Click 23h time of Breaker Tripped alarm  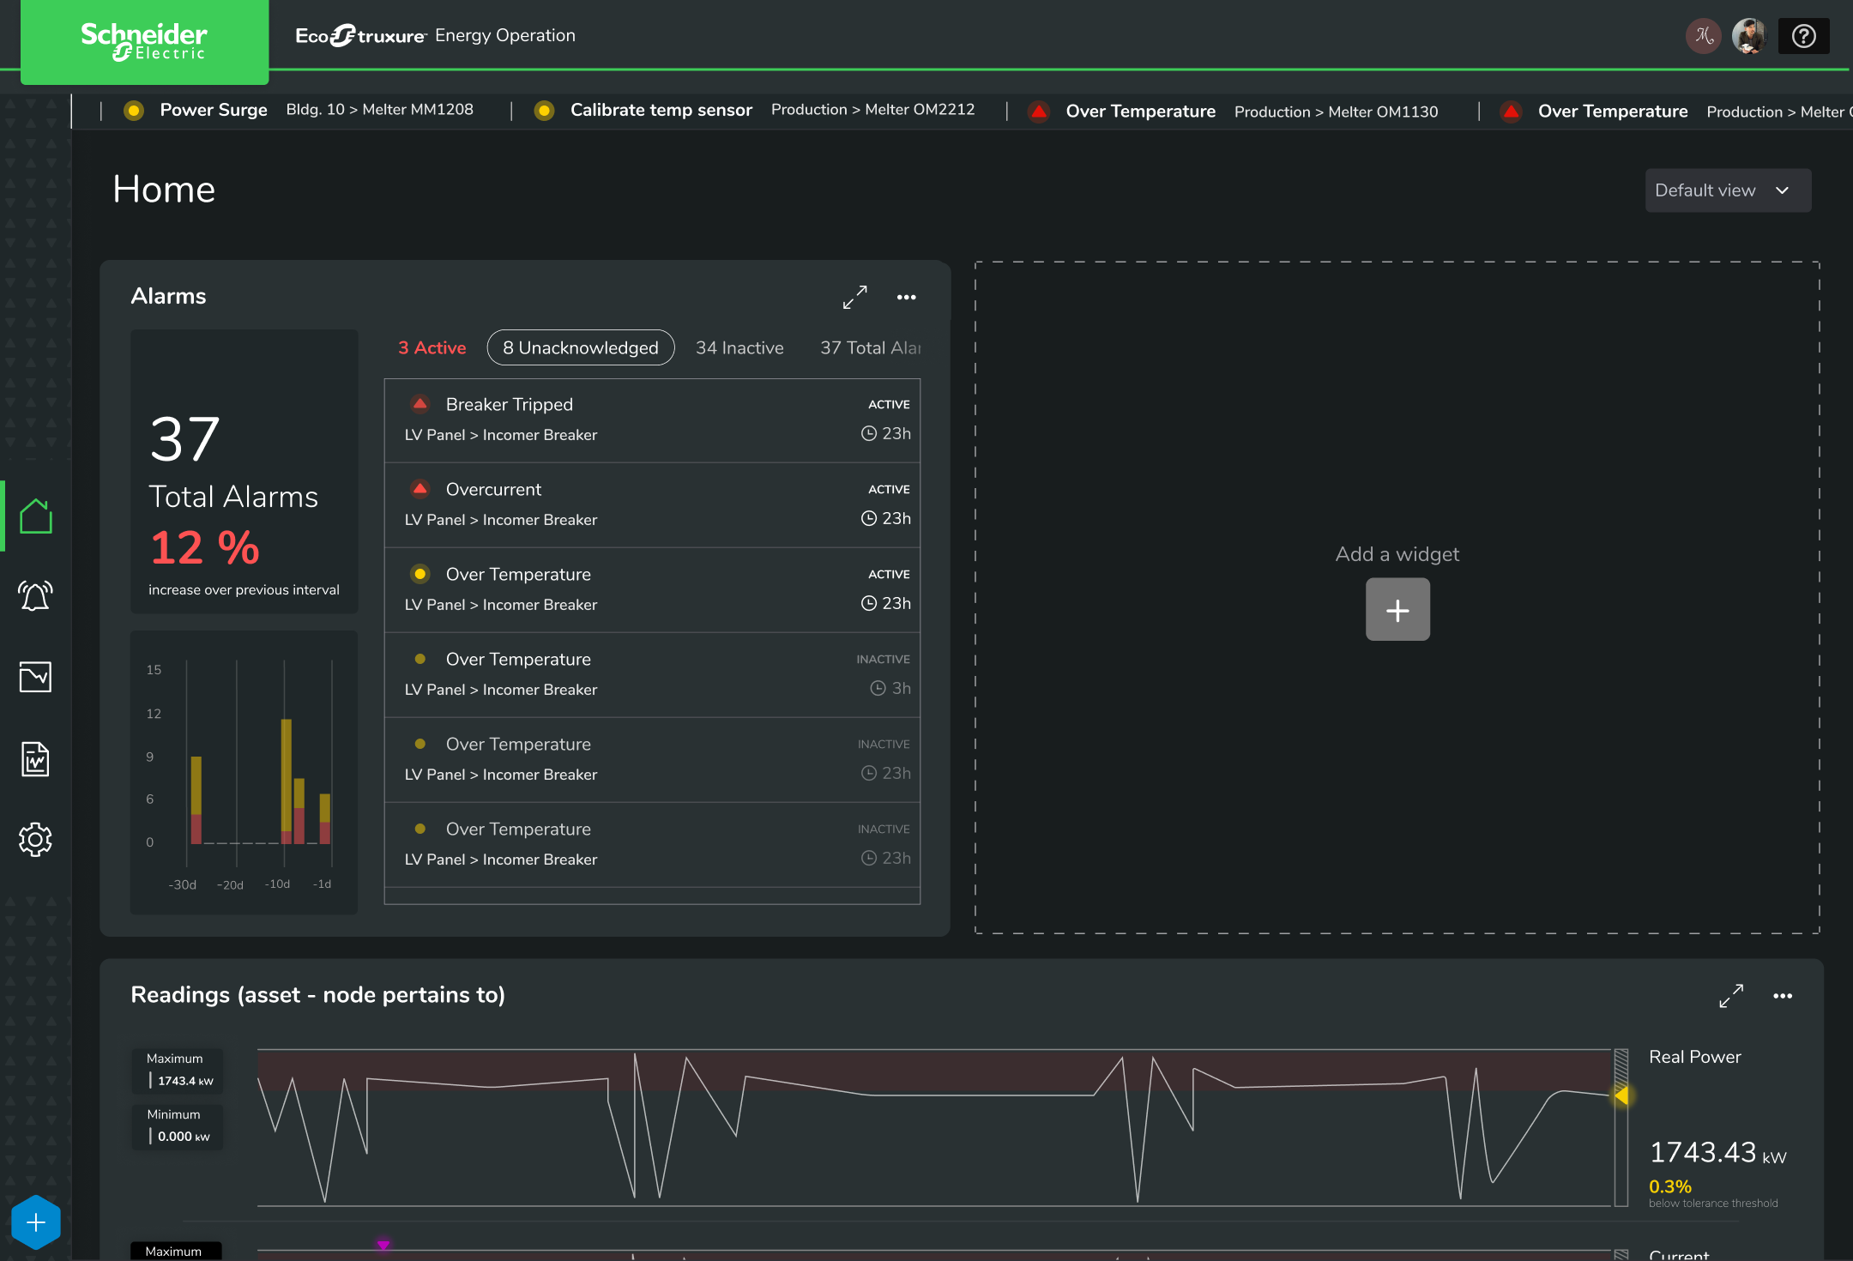click(x=886, y=433)
